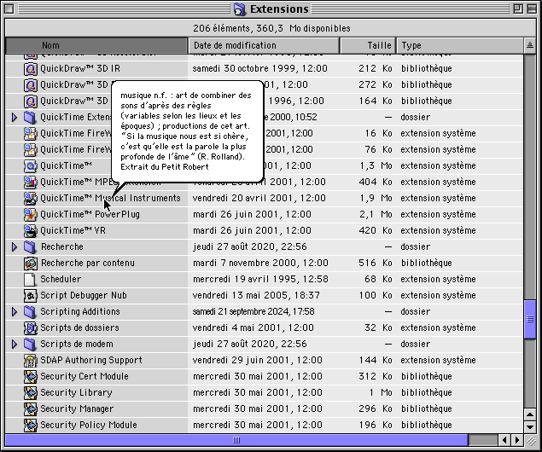The image size is (542, 452).
Task: Click the Scripts de modem folder icon
Action: click(31, 345)
